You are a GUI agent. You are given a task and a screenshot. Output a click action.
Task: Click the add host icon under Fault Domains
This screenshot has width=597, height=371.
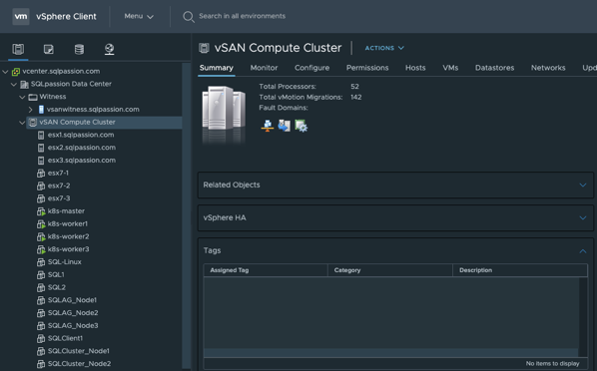tap(268, 126)
